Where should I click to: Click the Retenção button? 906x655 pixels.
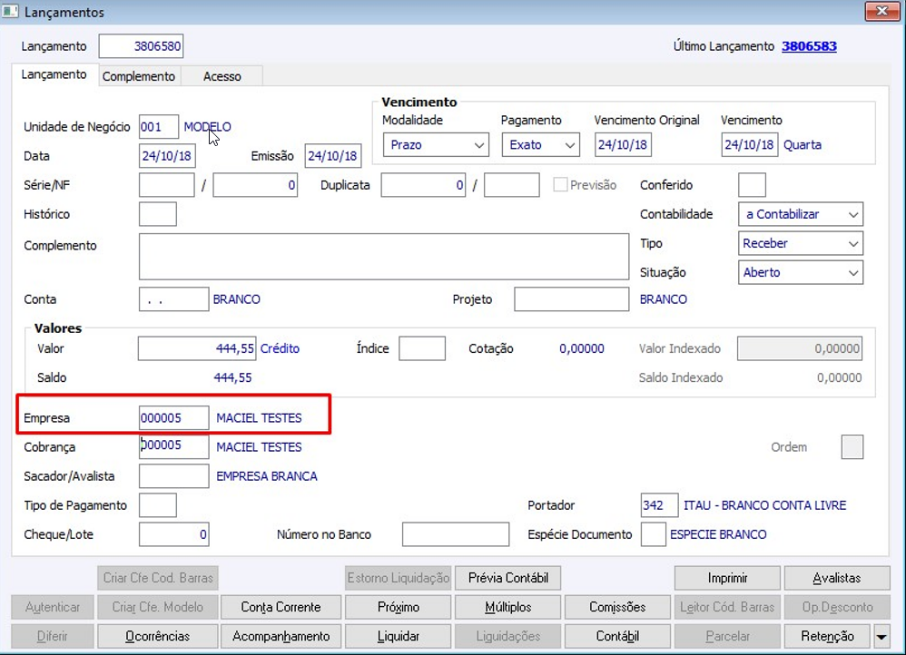coord(827,637)
